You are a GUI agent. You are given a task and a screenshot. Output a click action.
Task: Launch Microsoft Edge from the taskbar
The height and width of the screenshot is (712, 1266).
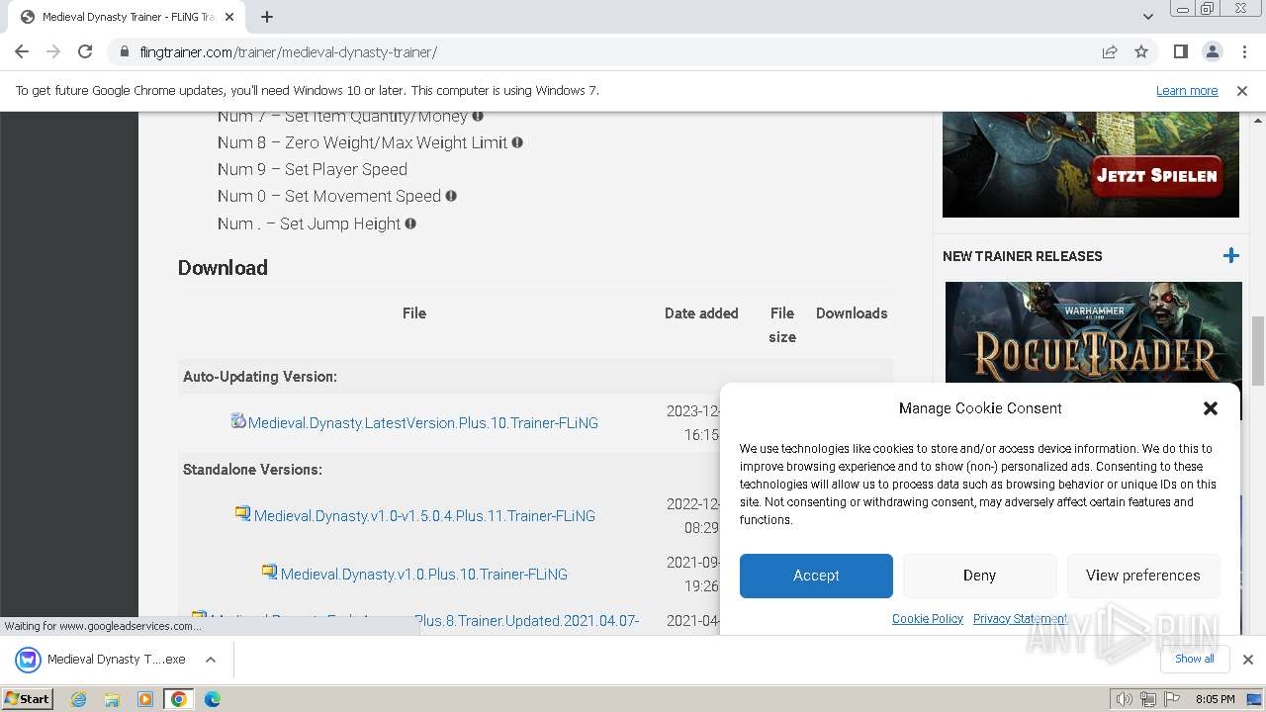[x=212, y=699]
